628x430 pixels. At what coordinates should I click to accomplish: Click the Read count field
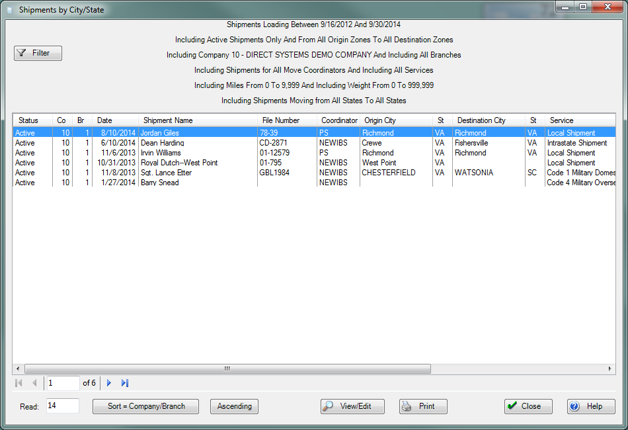tap(62, 406)
